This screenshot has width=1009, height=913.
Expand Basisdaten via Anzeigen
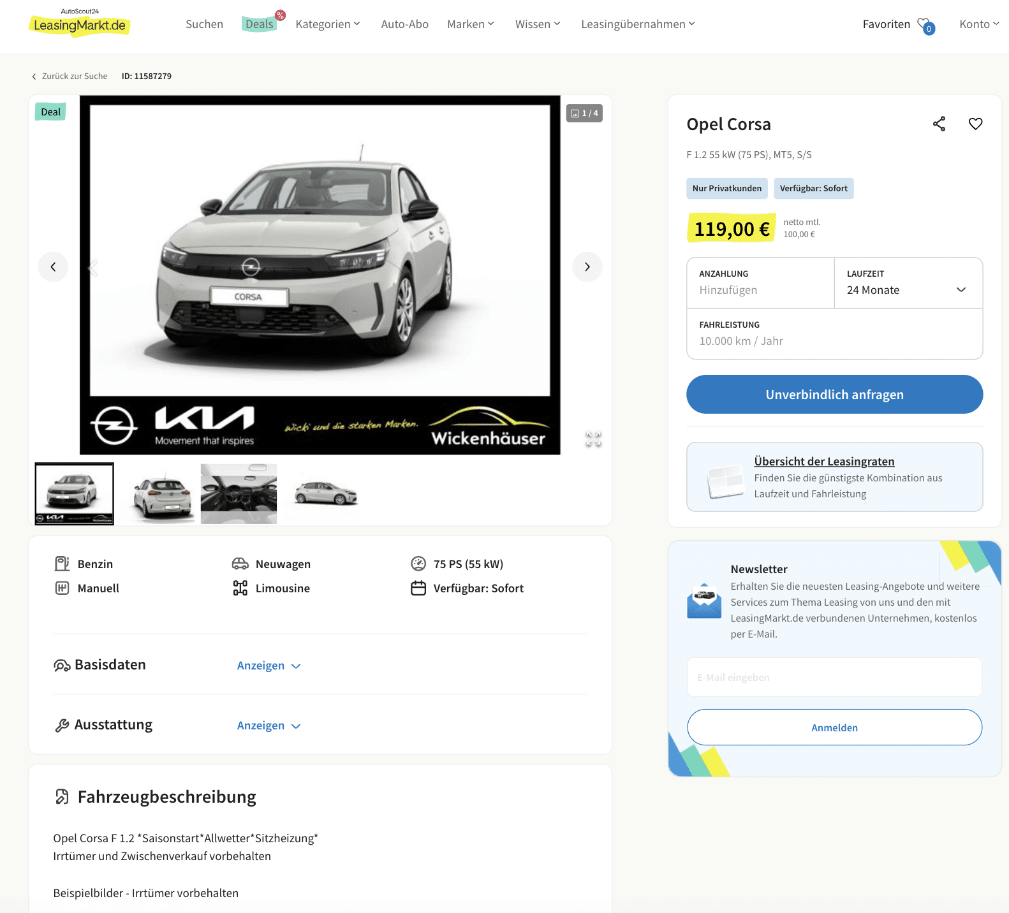[269, 666]
